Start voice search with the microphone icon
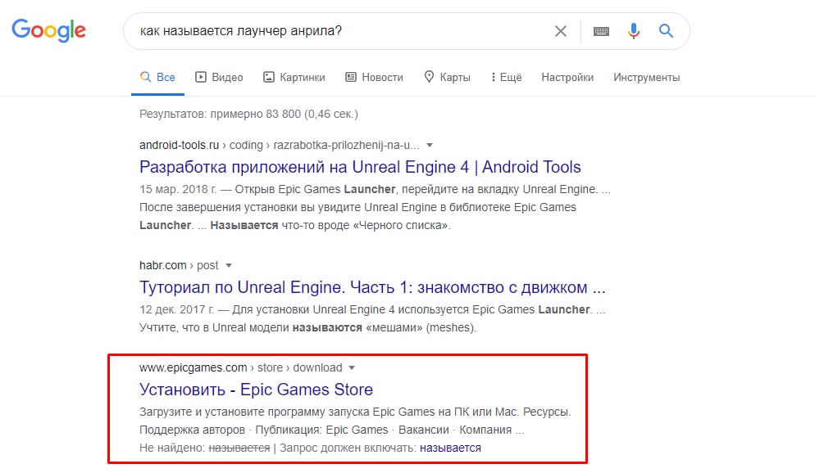 click(633, 31)
